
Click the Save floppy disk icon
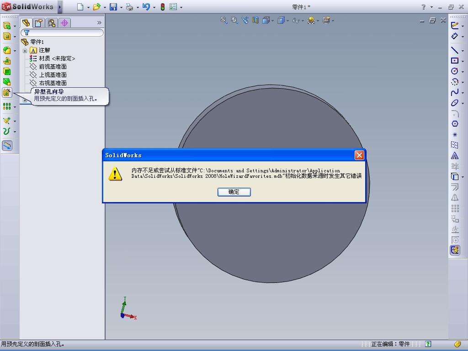pos(113,7)
